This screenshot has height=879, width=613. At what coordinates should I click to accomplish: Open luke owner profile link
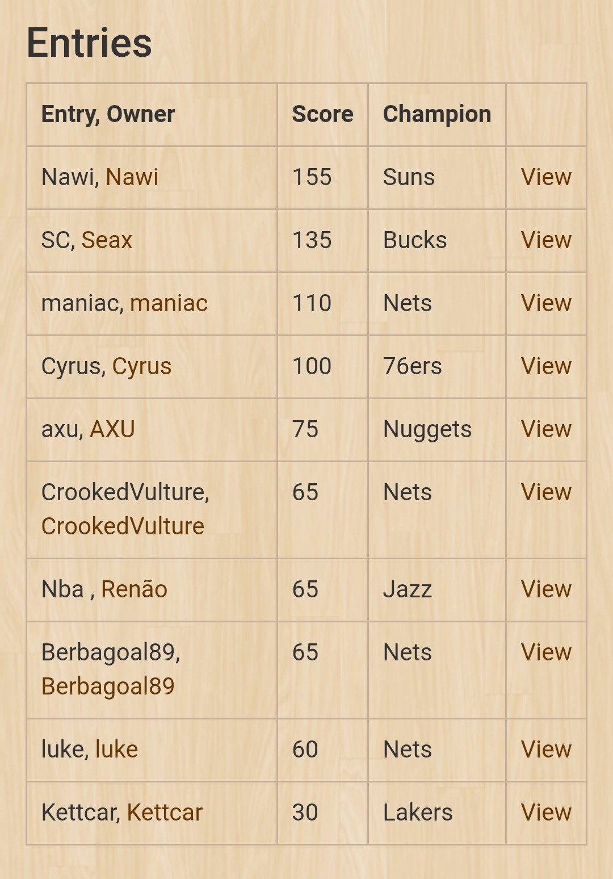point(116,750)
